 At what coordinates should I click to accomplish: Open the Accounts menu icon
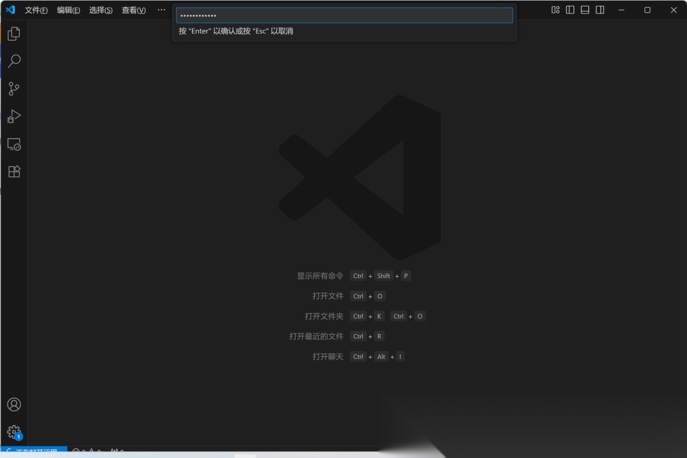coord(14,404)
